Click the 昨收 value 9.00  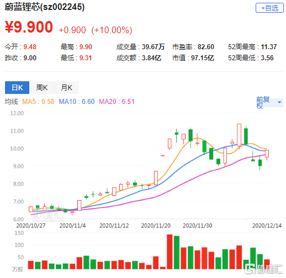click(x=30, y=58)
